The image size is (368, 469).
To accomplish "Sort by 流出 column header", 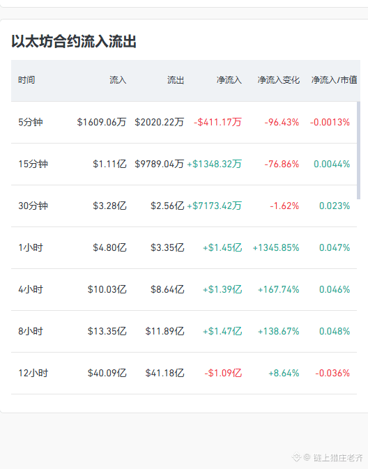I will point(176,80).
